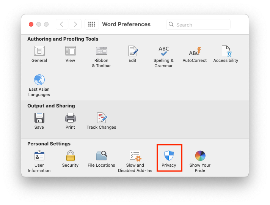The image size is (270, 205).
Task: Click the magnifying glass search icon
Action: [x=171, y=24]
